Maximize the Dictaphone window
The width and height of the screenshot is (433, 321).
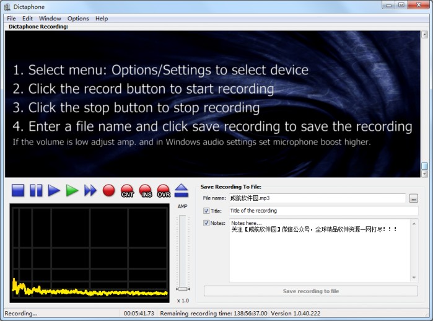pyautogui.click(x=401, y=5)
